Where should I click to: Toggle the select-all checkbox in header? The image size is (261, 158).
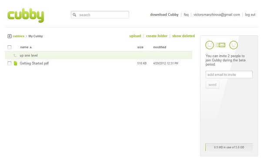tap(10, 47)
